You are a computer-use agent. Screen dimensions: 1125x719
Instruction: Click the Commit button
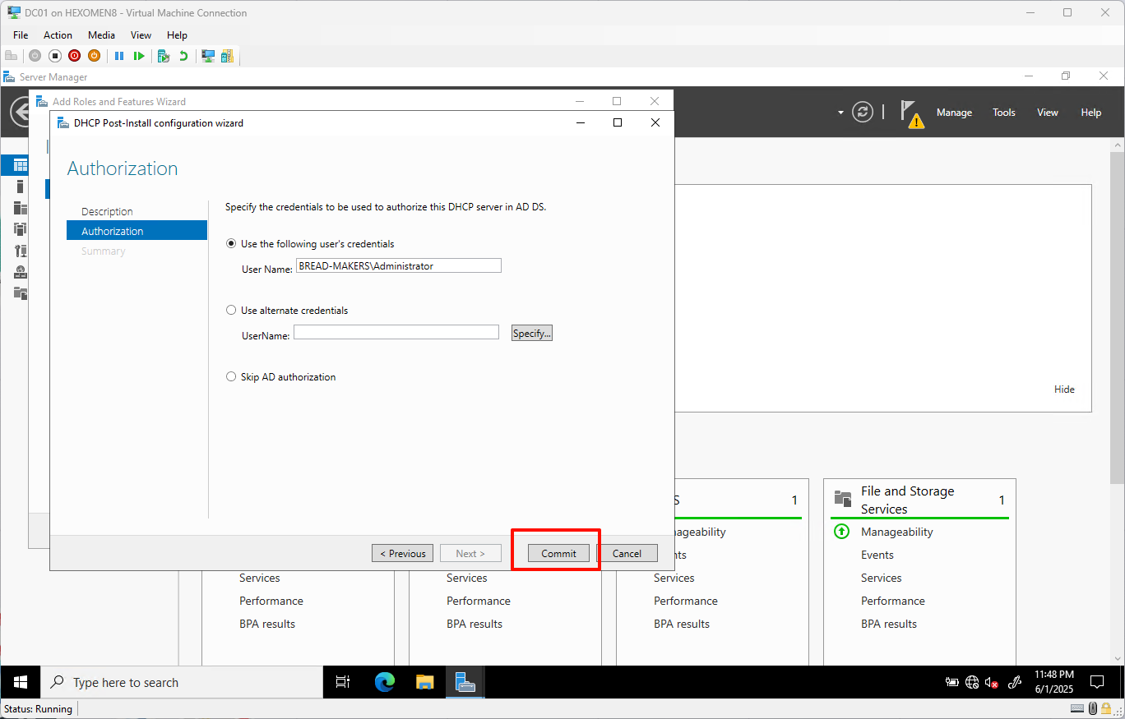pyautogui.click(x=558, y=553)
